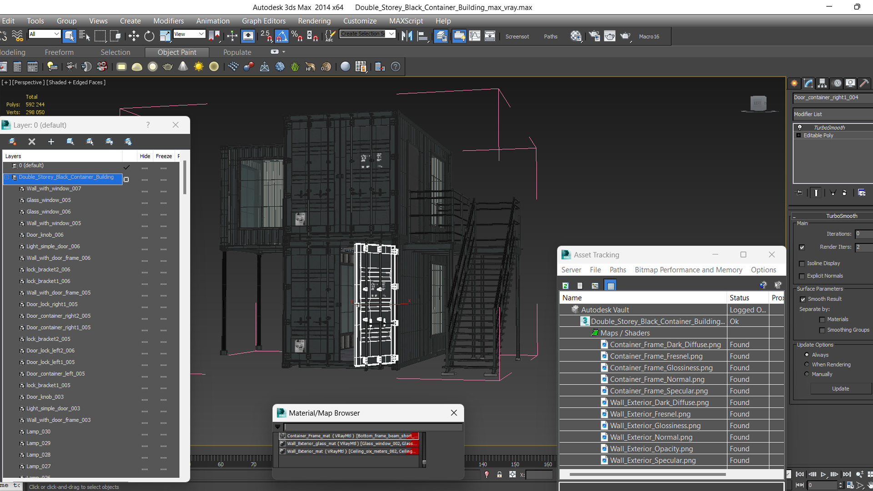Image resolution: width=873 pixels, height=491 pixels.
Task: Open the Modifier List dropdown
Action: [x=833, y=114]
